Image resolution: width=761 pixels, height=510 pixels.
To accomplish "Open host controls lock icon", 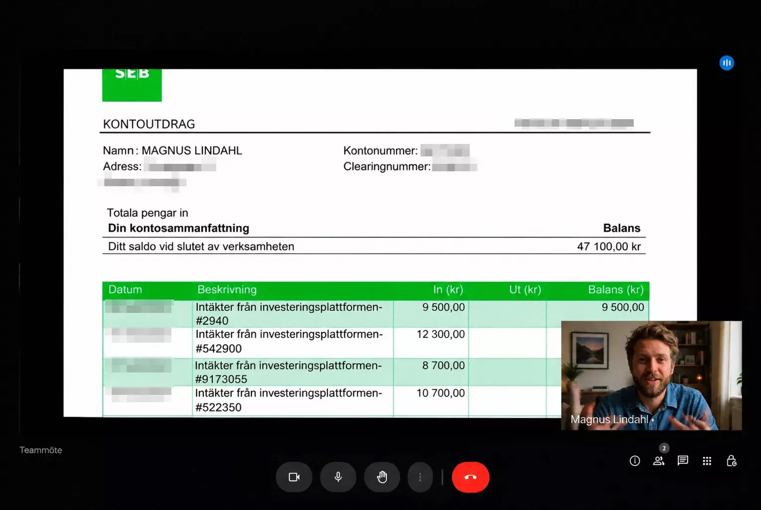I will (731, 461).
